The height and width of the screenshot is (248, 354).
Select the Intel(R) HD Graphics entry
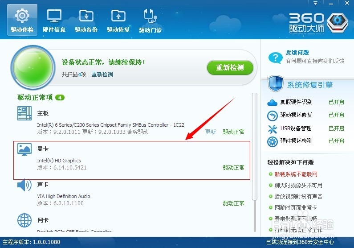coord(132,161)
